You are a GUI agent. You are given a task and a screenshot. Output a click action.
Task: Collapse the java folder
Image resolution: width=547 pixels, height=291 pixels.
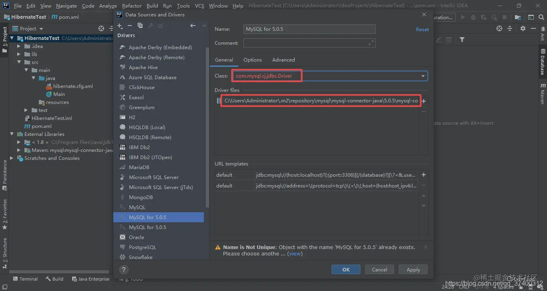coord(34,78)
